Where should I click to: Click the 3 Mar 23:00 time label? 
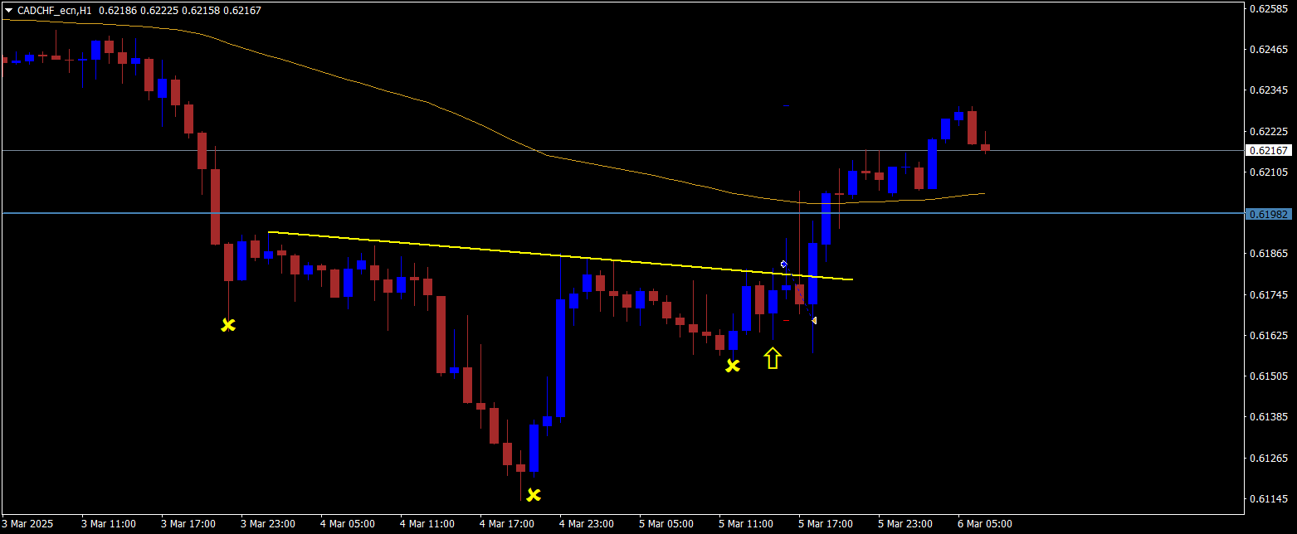tap(268, 524)
